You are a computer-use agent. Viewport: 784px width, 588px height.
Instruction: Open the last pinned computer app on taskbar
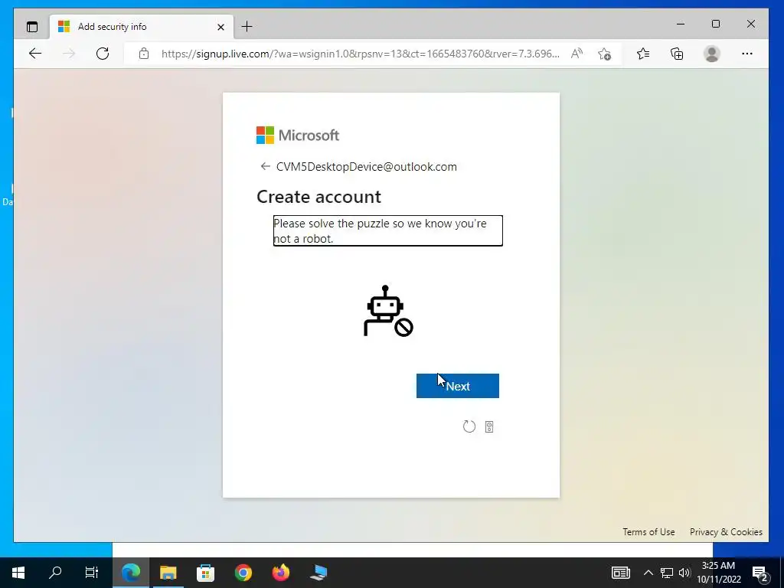(x=318, y=573)
